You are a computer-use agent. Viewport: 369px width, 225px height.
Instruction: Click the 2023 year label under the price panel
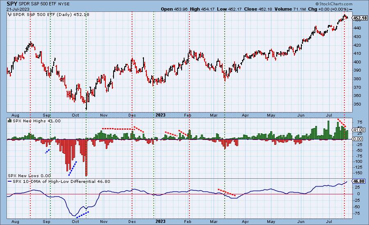[160, 115]
